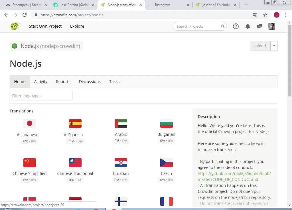Image resolution: width=292 pixels, height=210 pixels.
Task: Open the Croatian language link
Action: [x=121, y=173]
